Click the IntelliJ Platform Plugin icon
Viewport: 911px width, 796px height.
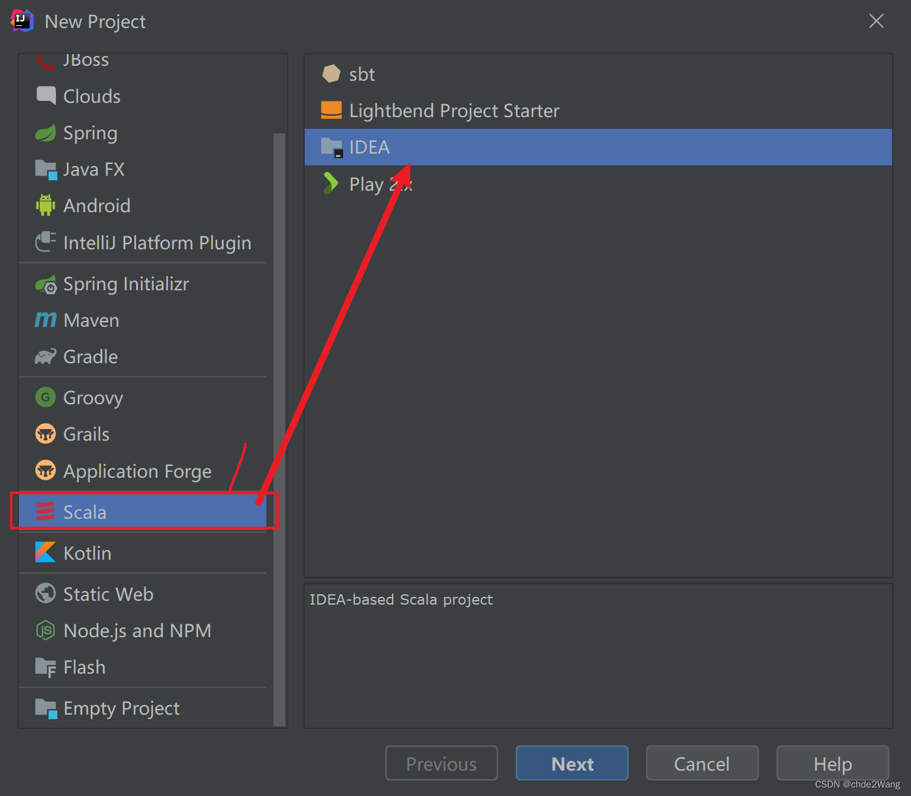(x=46, y=242)
